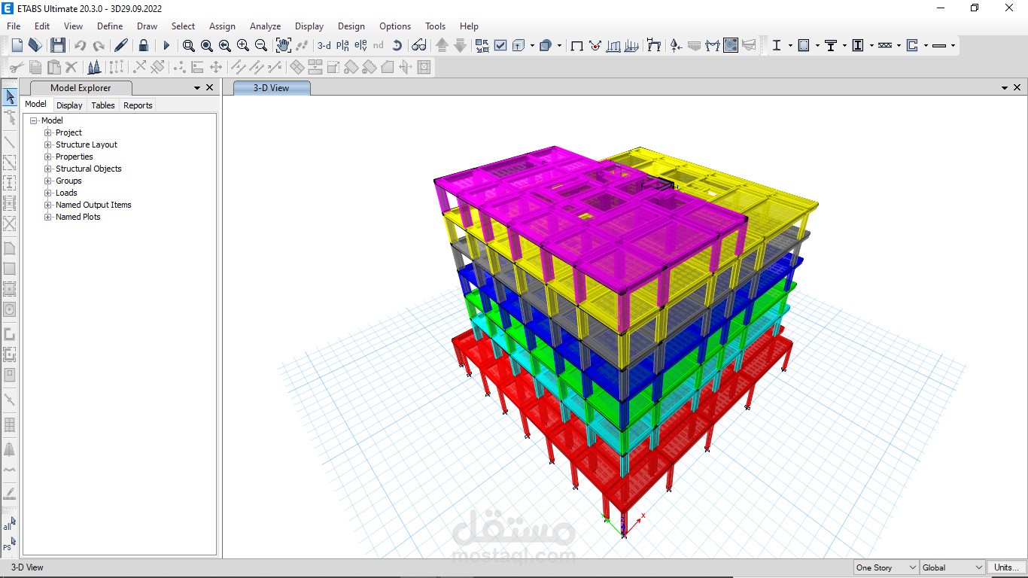Screen dimensions: 1028x578
Task: Select the Model tab in explorer
Action: [35, 105]
